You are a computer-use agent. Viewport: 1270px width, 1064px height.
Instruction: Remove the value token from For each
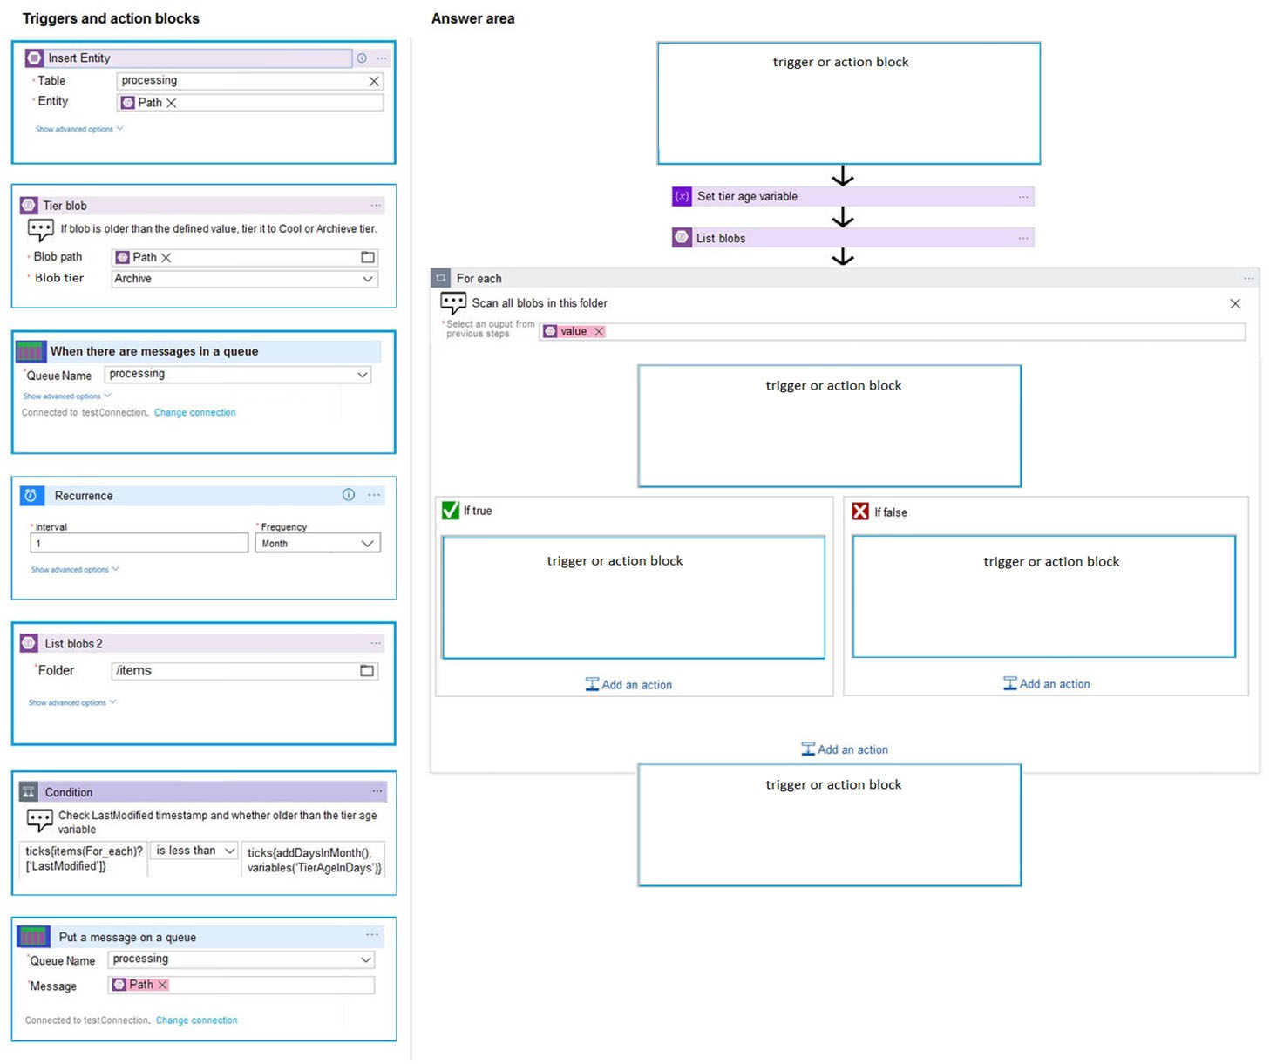599,331
